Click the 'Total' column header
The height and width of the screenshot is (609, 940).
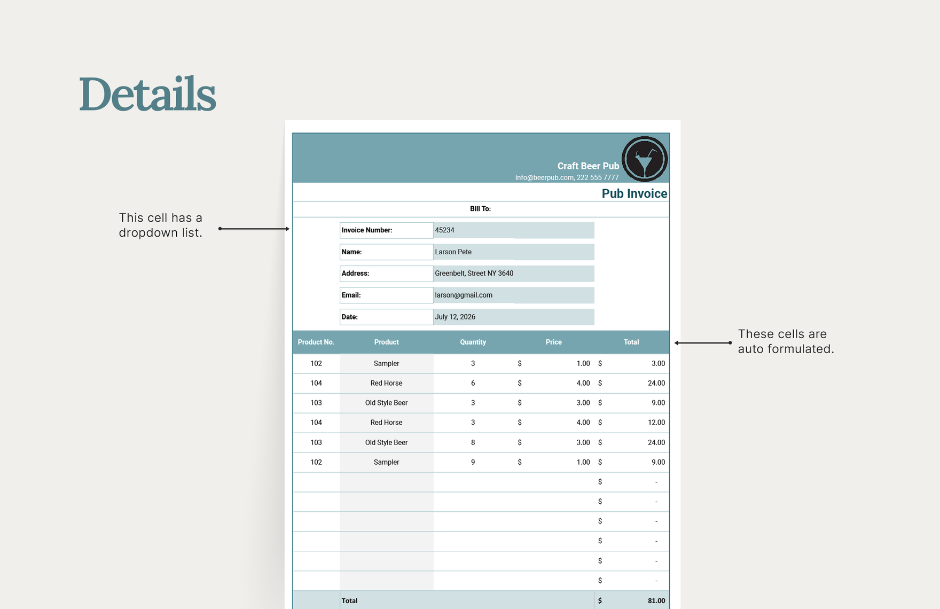pos(631,342)
